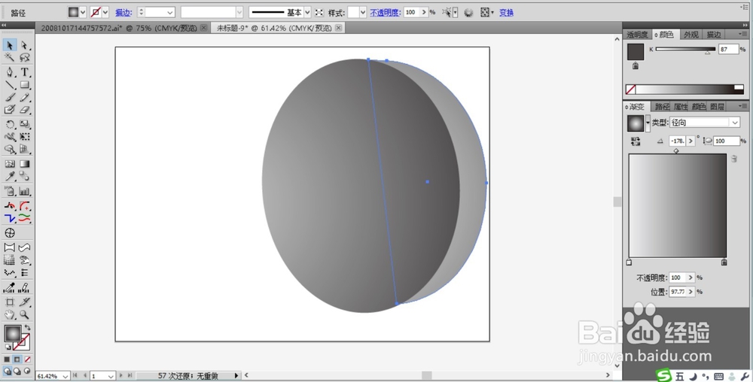Set paint mode to None
Screen dimensions: 753x382
coord(27,359)
